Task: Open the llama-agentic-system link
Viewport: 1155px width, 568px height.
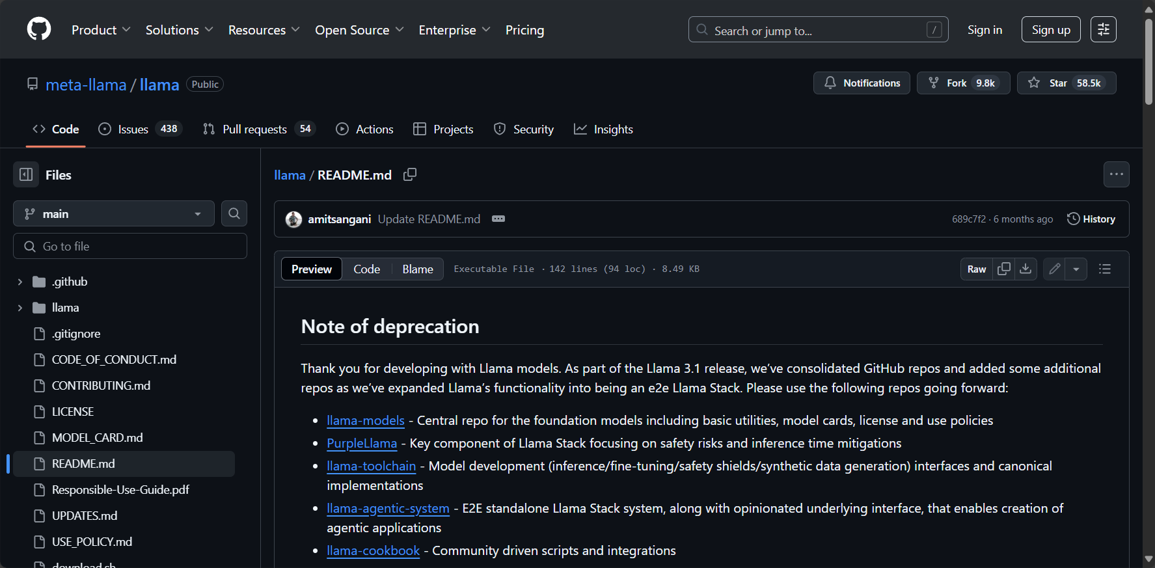Action: pos(388,508)
